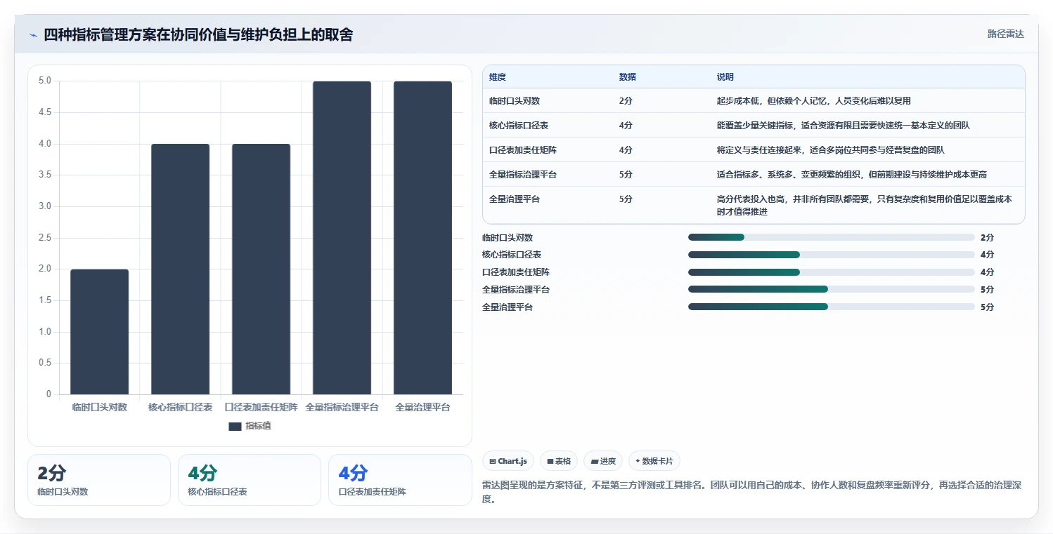The width and height of the screenshot is (1053, 534).
Task: Click the 全量治理平台 cell in the table
Action: click(515, 199)
